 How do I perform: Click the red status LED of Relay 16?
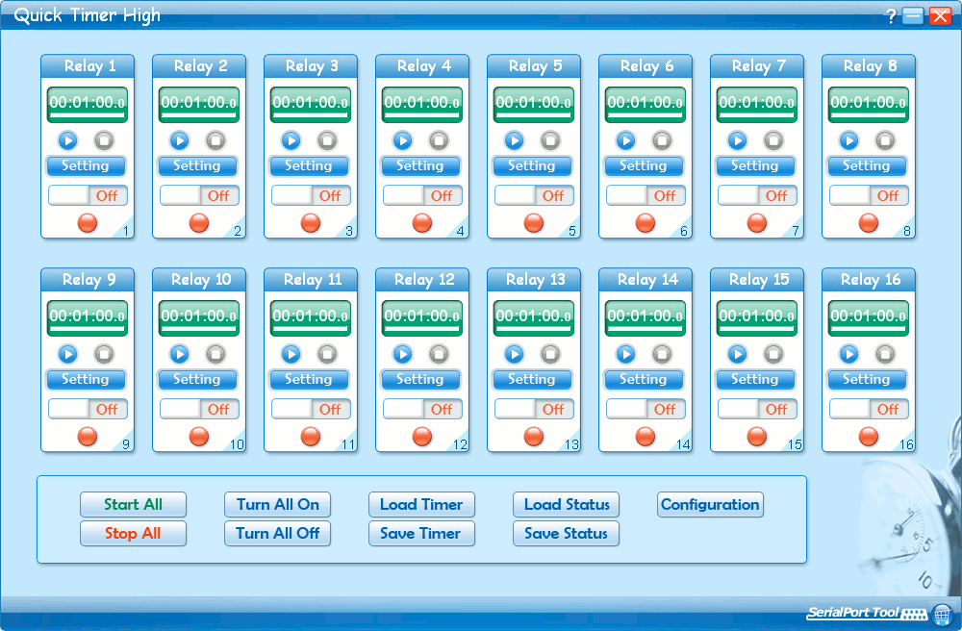tap(868, 436)
